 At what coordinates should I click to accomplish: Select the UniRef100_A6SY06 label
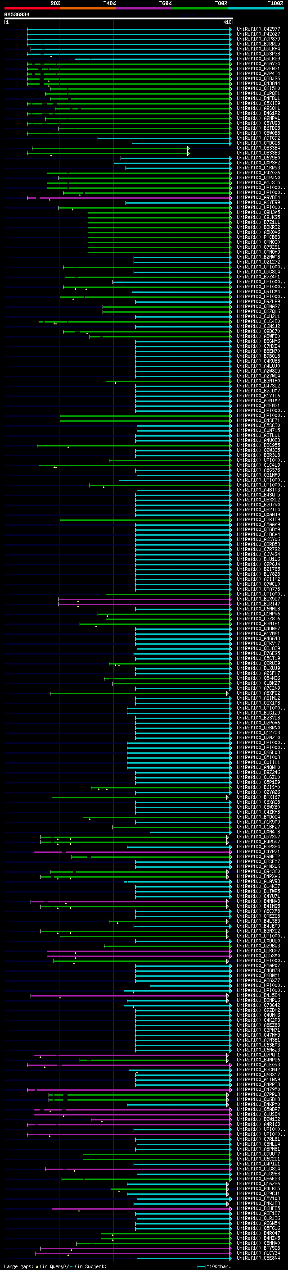[x=258, y=539]
